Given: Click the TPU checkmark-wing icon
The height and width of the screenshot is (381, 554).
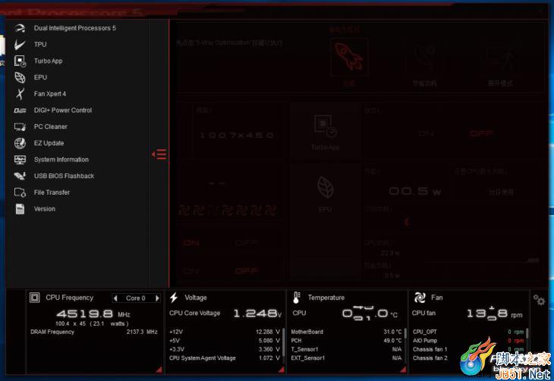Looking at the screenshot, I should [x=20, y=45].
